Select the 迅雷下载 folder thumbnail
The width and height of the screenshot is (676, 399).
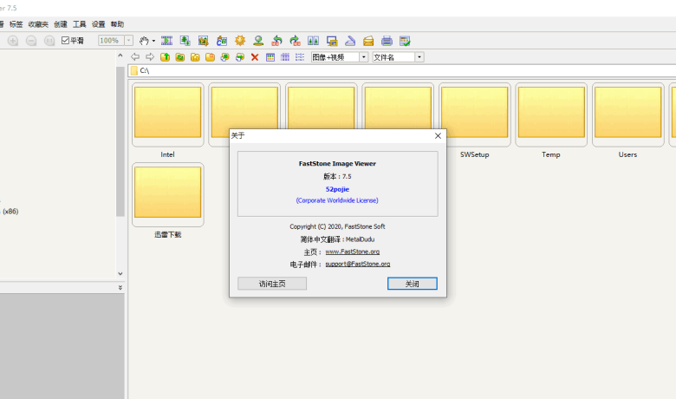(x=168, y=194)
